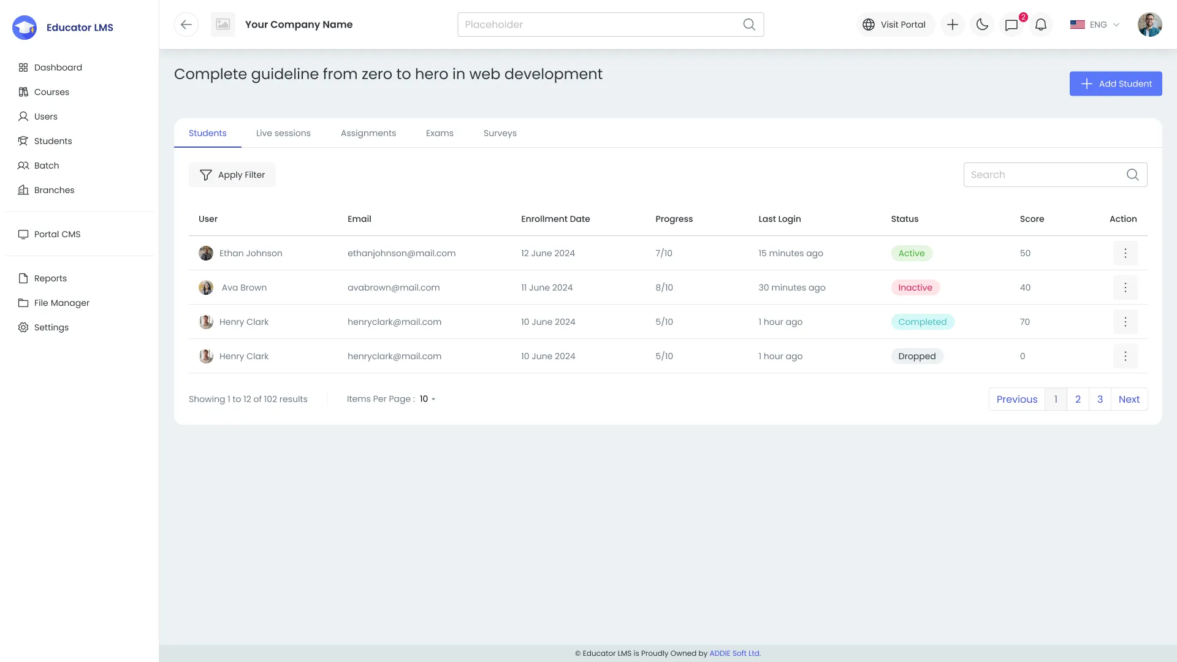Open user profile avatar menu

click(1149, 25)
